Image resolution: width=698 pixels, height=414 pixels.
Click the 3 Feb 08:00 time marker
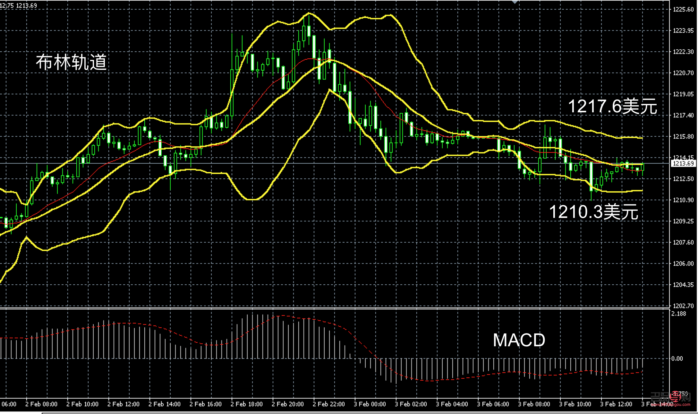point(534,404)
